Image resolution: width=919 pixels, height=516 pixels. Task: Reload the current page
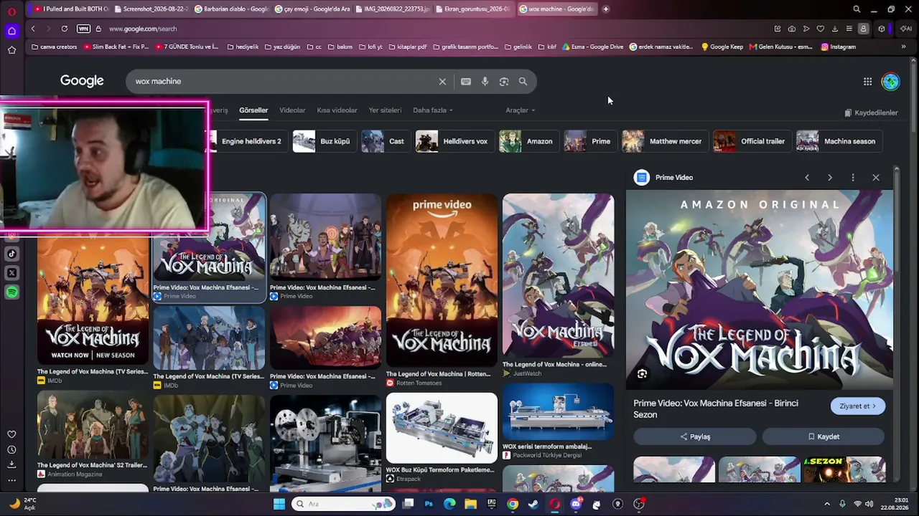tap(65, 29)
